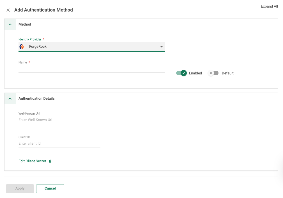Click the Authentication Details header title

[36, 99]
